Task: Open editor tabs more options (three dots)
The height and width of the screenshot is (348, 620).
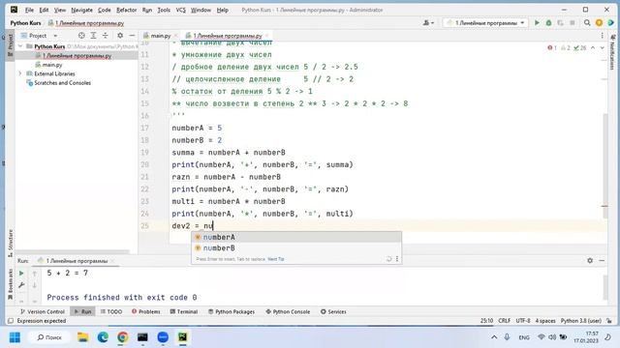Action: coord(602,36)
